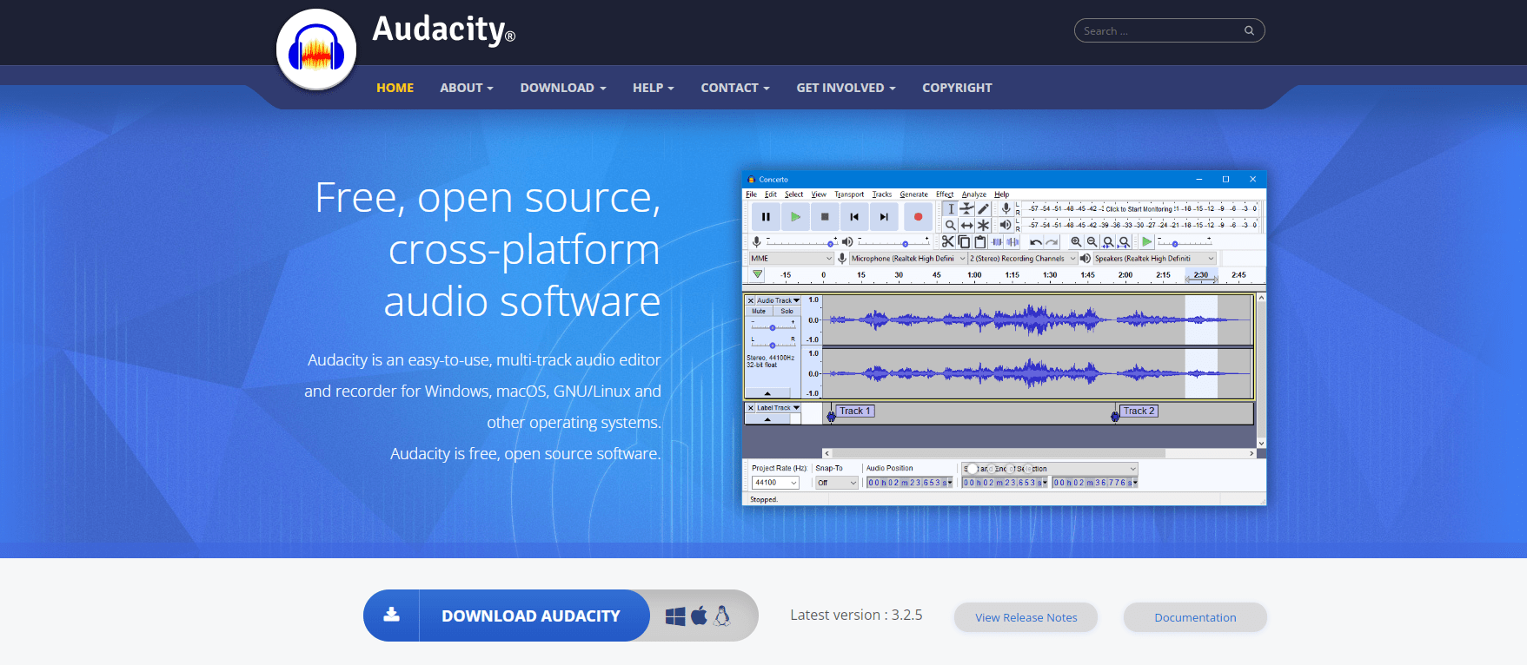1527x665 pixels.
Task: Expand the GET INVOLVED navigation dropdown
Action: (x=846, y=88)
